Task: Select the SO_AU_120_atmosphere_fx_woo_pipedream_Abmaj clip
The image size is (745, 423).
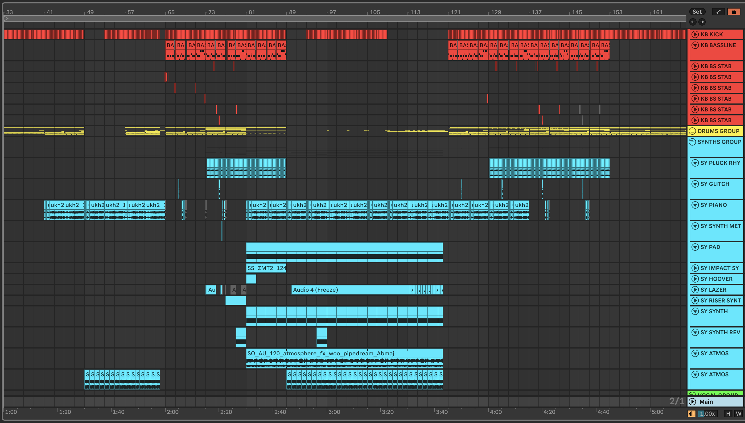Action: (344, 358)
